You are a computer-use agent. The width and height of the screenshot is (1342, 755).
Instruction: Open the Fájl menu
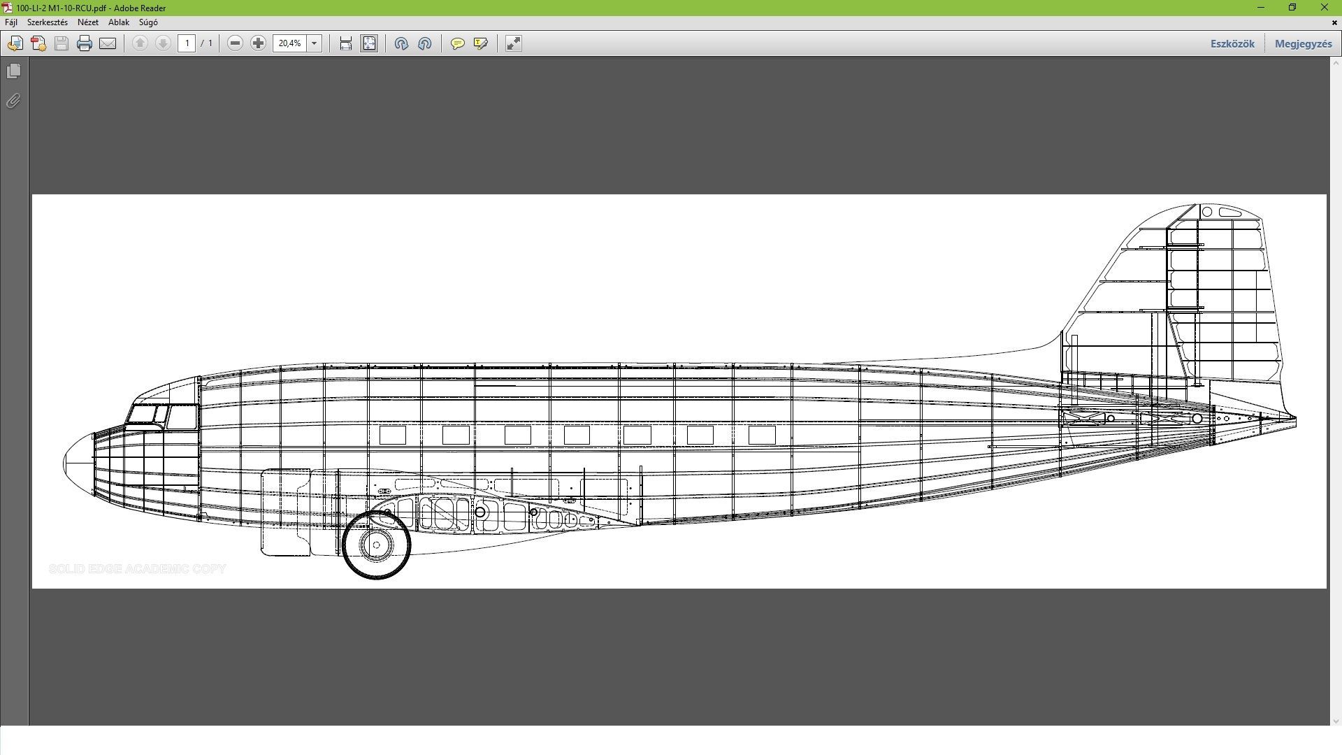coord(11,22)
